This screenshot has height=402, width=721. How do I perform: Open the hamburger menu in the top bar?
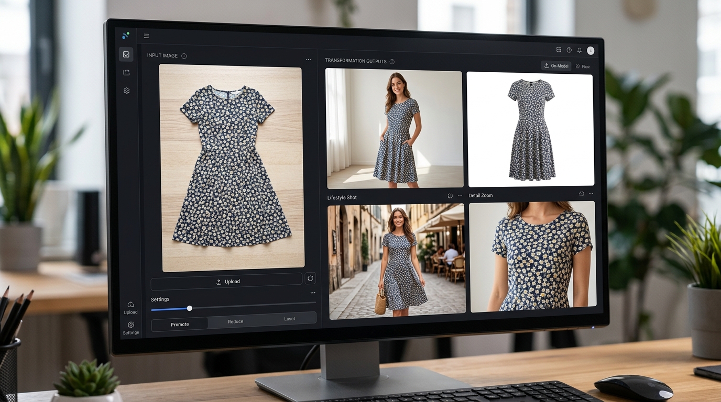tap(146, 36)
